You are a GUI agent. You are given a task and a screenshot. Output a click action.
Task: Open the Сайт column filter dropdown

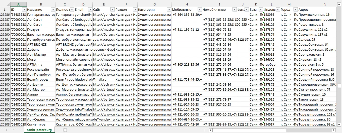pos(112,9)
